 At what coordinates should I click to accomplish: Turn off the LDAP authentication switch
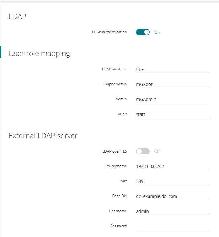[x=143, y=32]
